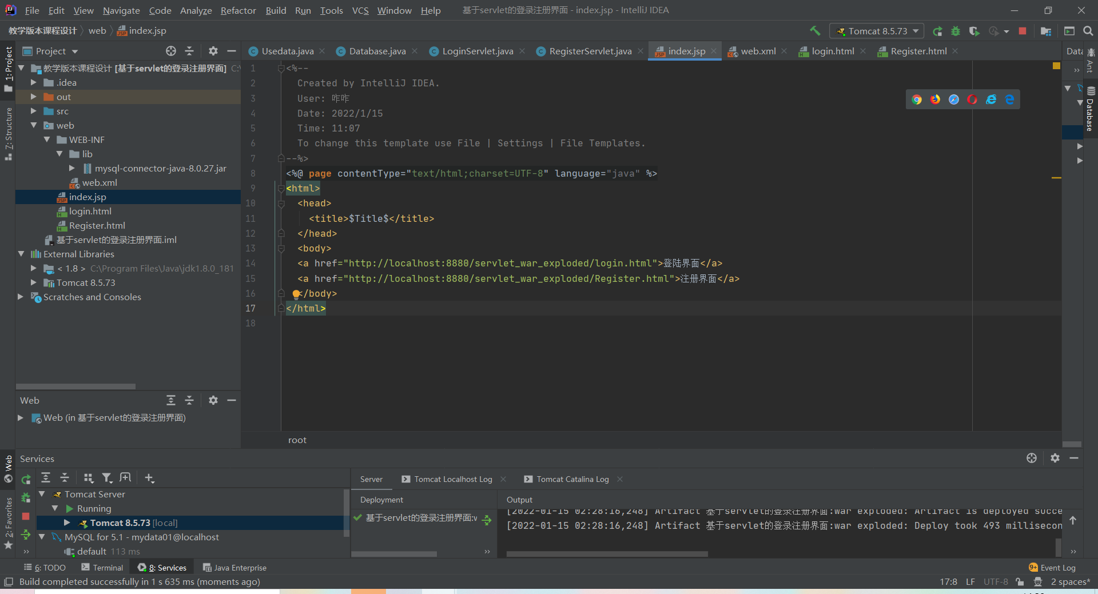Expand the .idea folder

coord(34,82)
